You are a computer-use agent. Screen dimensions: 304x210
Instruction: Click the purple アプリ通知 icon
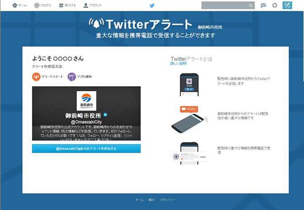[x=71, y=77]
